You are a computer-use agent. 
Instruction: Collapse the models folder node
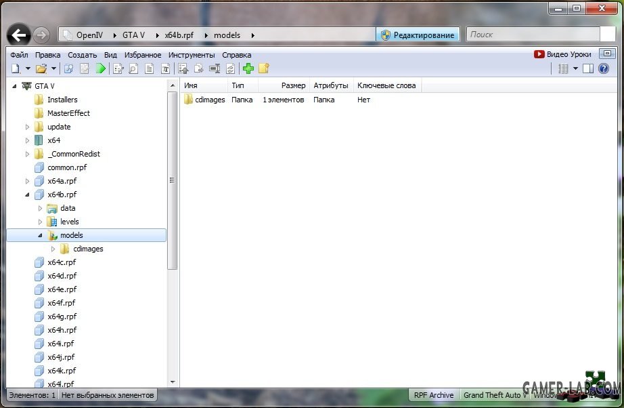click(40, 235)
